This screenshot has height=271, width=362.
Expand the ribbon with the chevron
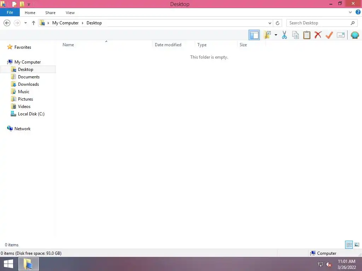click(x=350, y=12)
